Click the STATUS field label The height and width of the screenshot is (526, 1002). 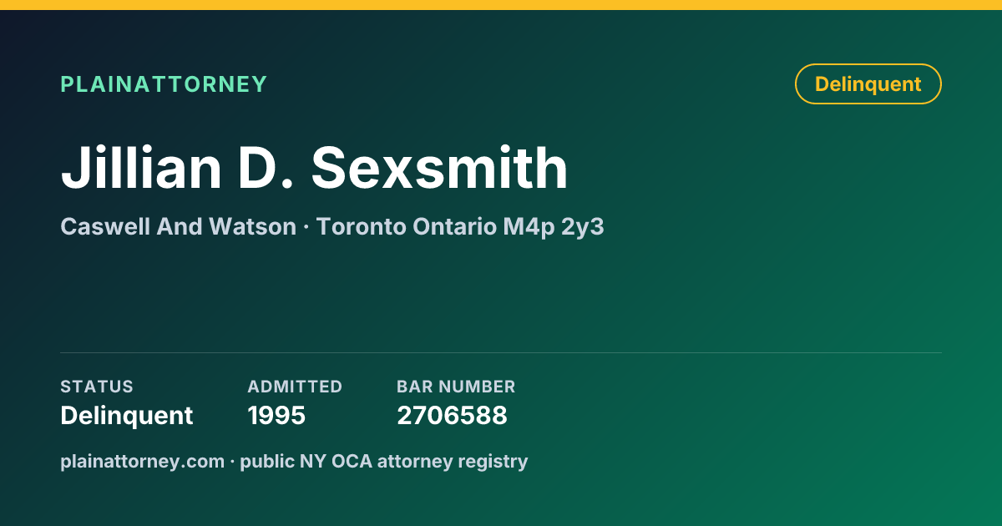click(97, 387)
